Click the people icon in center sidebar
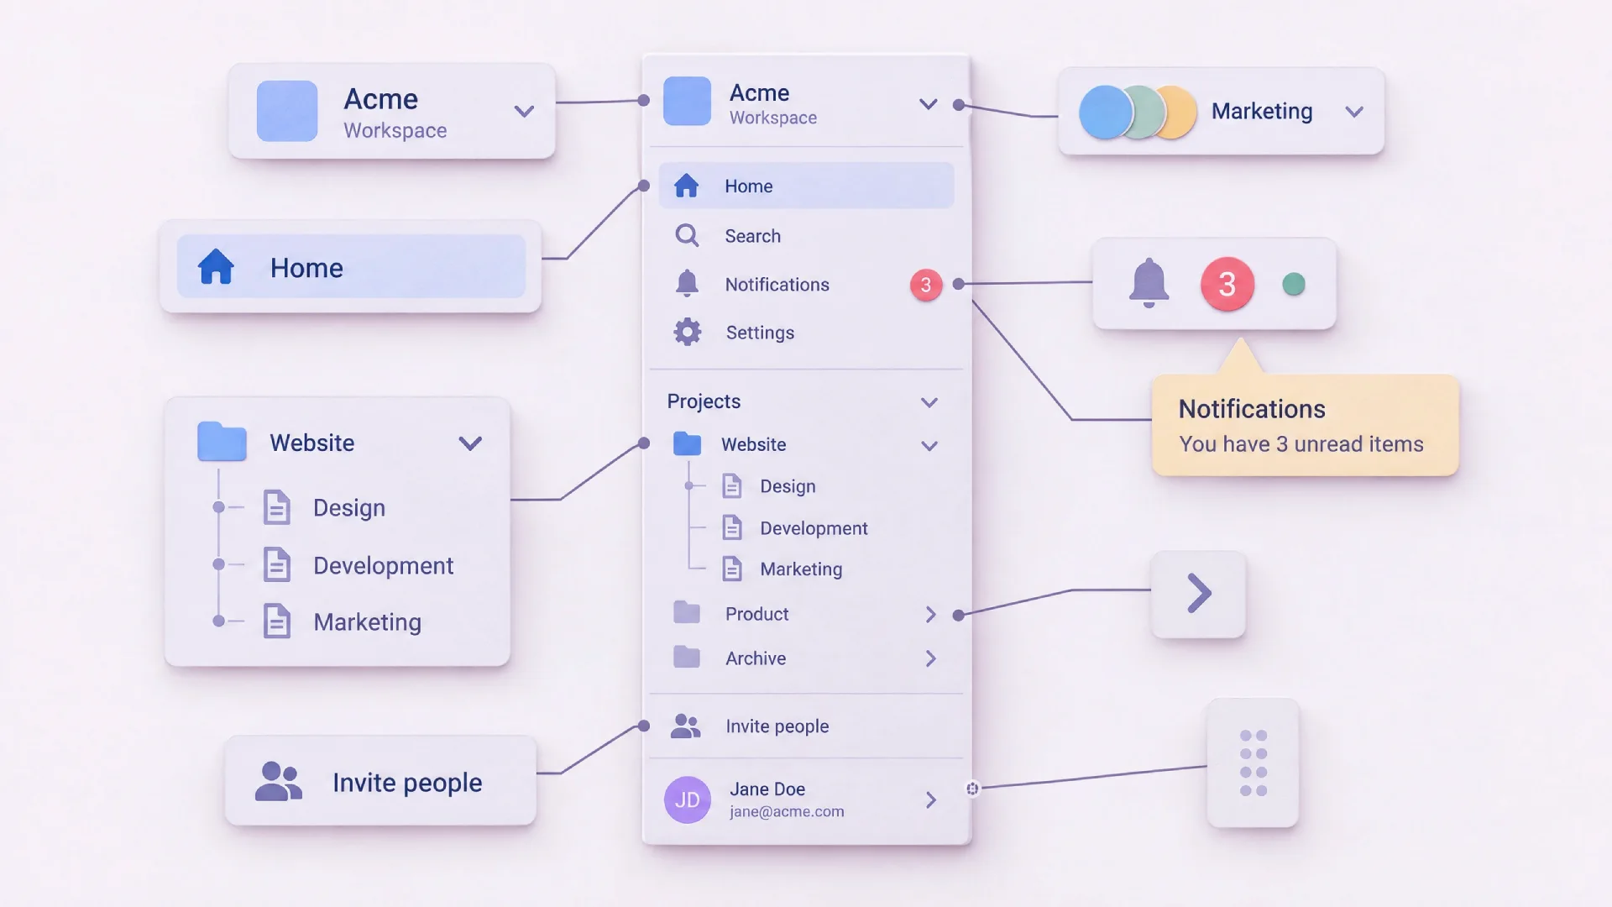This screenshot has height=907, width=1612. click(x=686, y=726)
